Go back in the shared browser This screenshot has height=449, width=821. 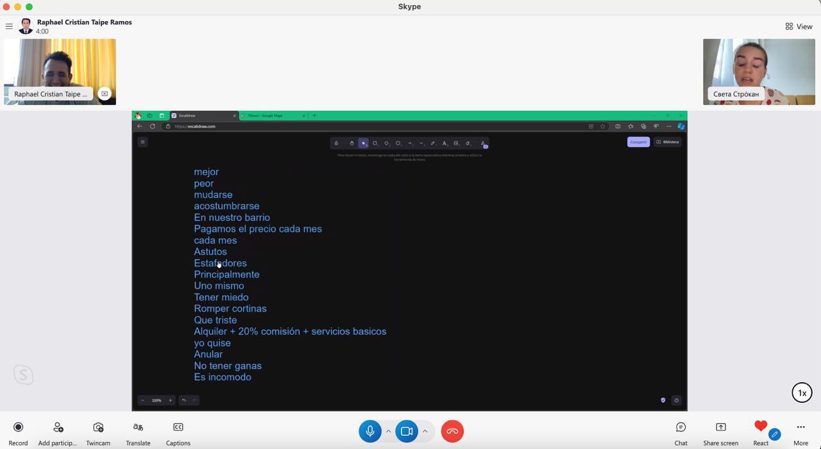[140, 126]
